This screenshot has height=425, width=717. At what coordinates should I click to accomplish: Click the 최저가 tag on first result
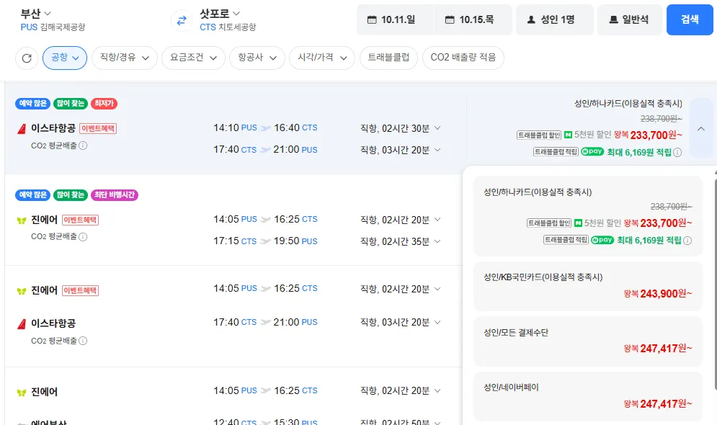click(104, 104)
